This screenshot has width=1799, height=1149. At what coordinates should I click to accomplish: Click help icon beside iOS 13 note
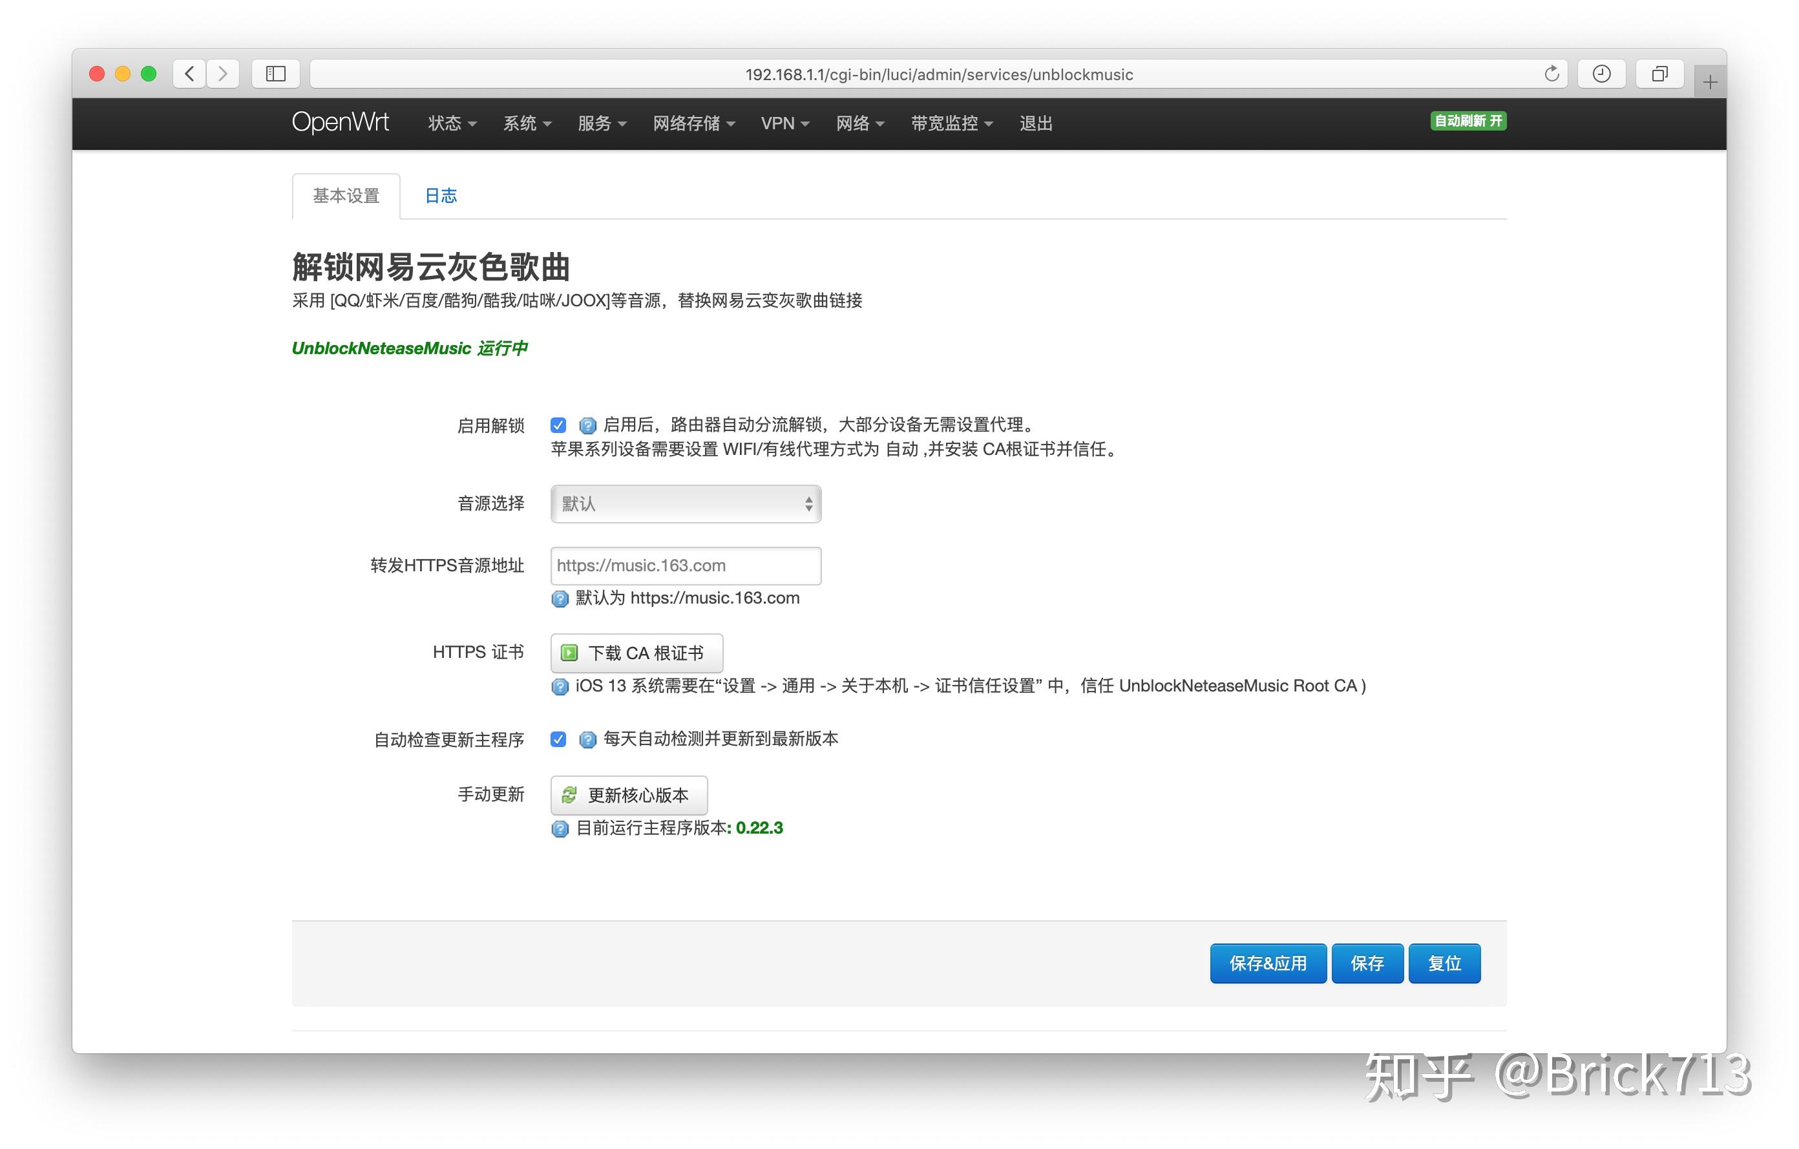[560, 686]
